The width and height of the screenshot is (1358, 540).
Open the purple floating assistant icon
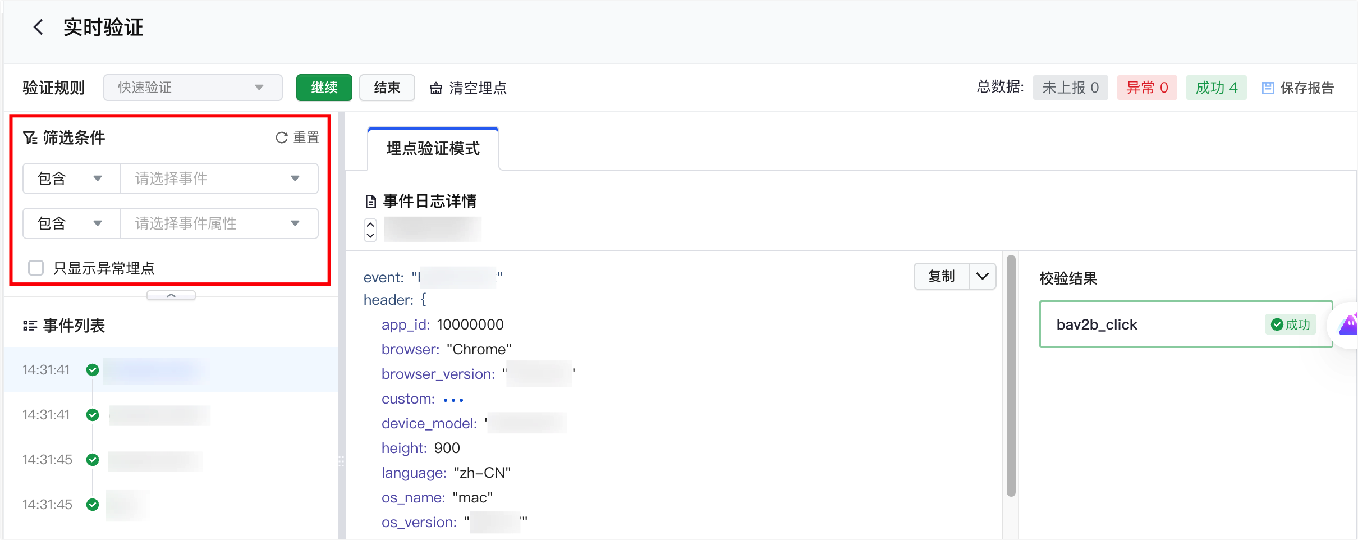(x=1347, y=324)
